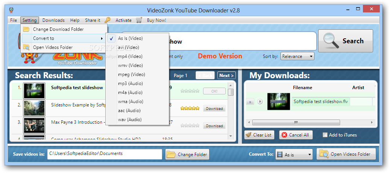Open the Sort by Relevance dropdown

297,56
